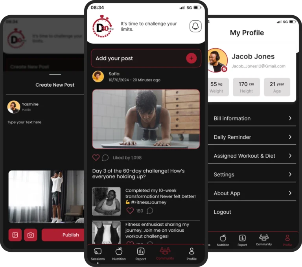Image resolution: width=302 pixels, height=267 pixels.
Task: Open Assigned Workout & Diet section
Action: [x=252, y=156]
